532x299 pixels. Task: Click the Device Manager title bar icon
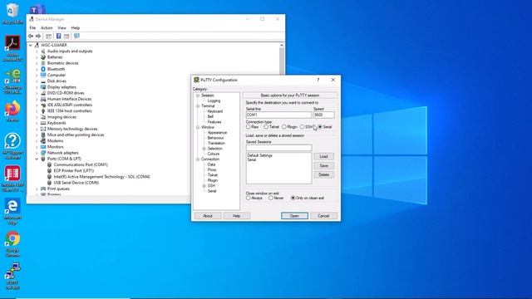[x=32, y=19]
